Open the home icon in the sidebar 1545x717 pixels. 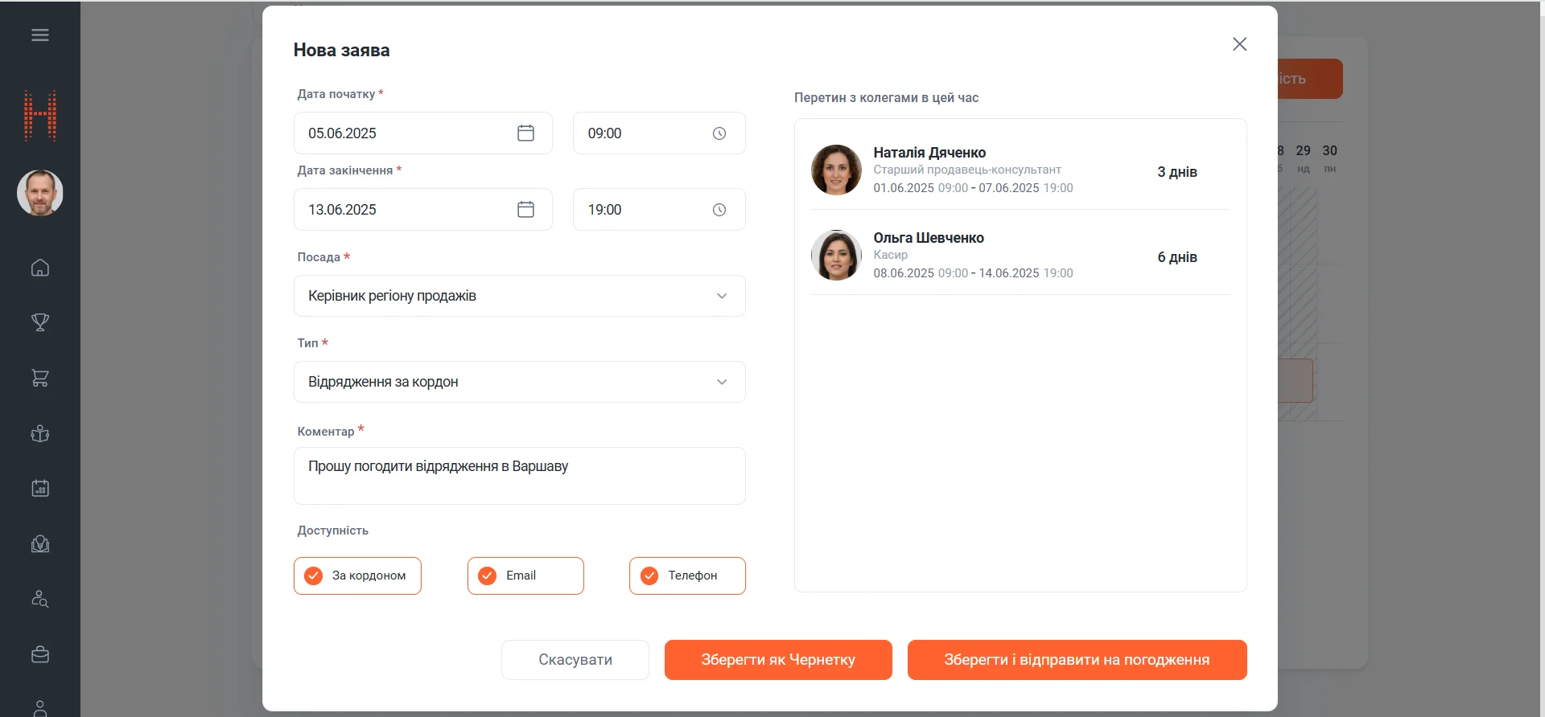[40, 268]
